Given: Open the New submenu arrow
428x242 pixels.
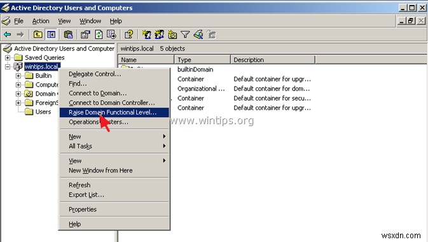Looking at the screenshot, I should click(164, 136).
